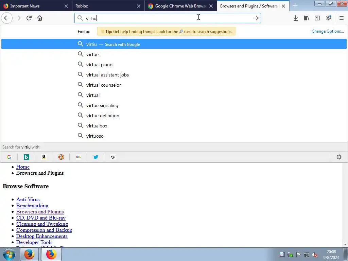Search with Bing engine icon
Screen dimensions: 348x261
pos(27,157)
